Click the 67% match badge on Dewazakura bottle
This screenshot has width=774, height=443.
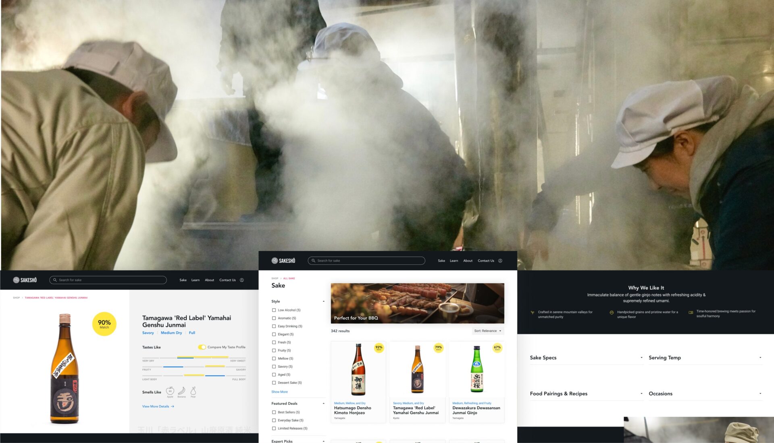click(x=494, y=348)
